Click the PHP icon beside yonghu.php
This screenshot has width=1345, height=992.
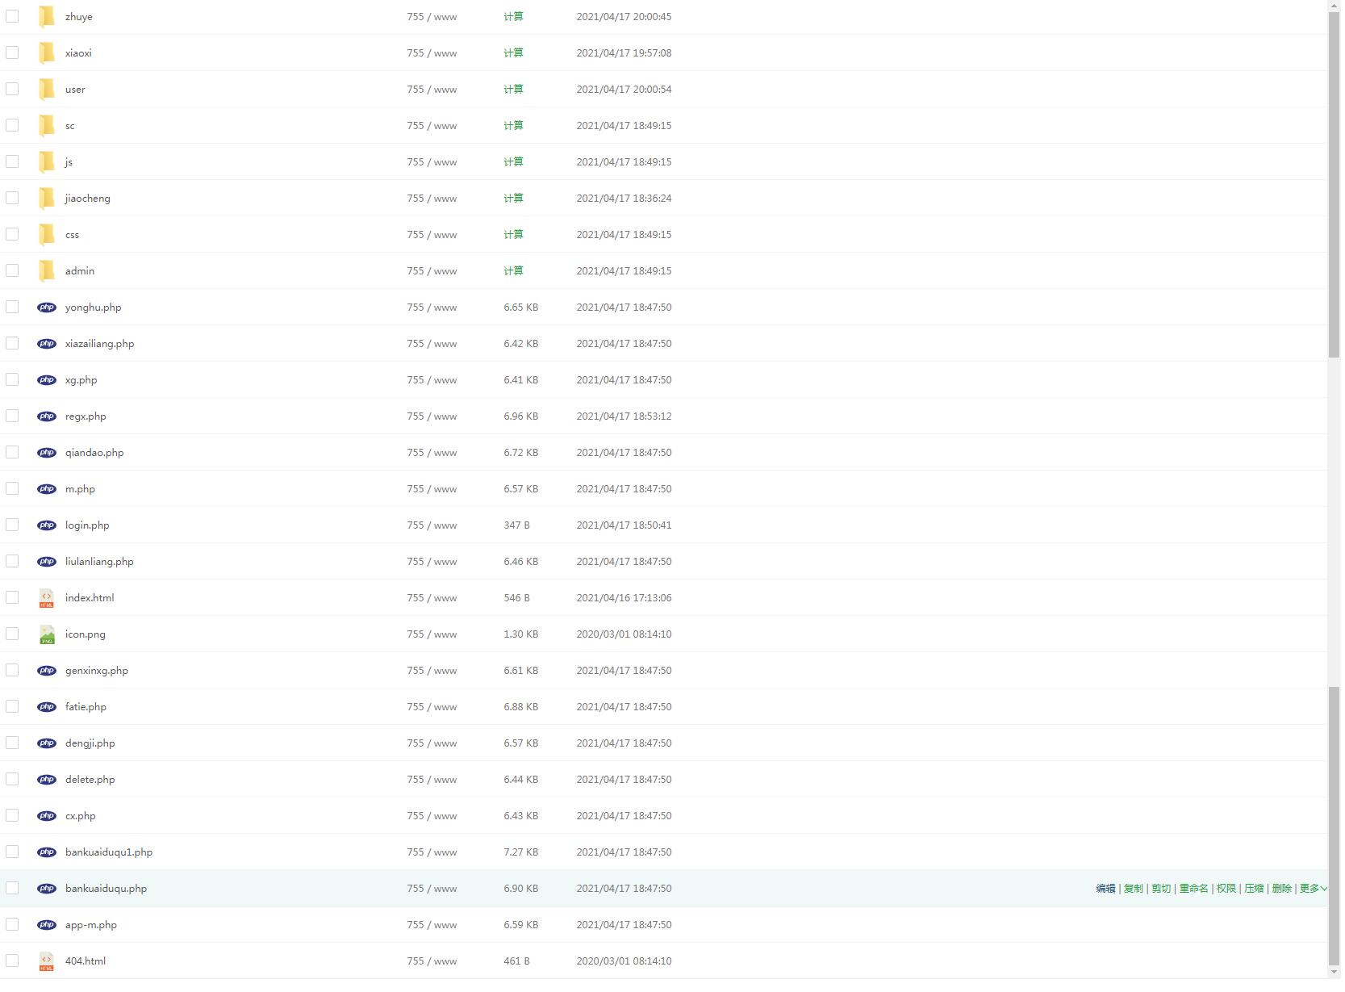(x=47, y=308)
